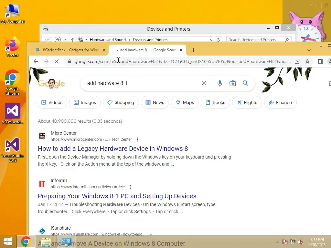Open Control Panel taskbar item
The image size is (331, 248).
click(66, 242)
